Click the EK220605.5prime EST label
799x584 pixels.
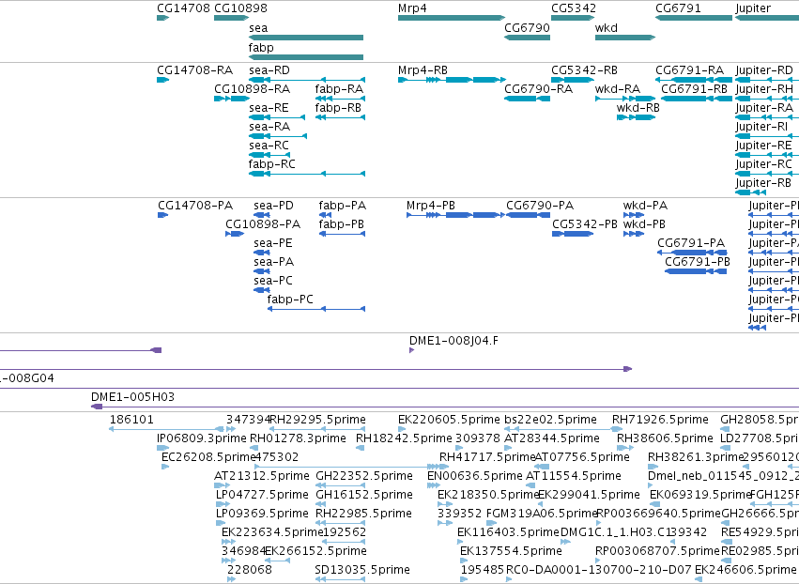449,420
